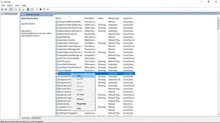Click Copies user... description of Certificate Propagation
Viewport: 220px width, 123px height.
click(90, 113)
